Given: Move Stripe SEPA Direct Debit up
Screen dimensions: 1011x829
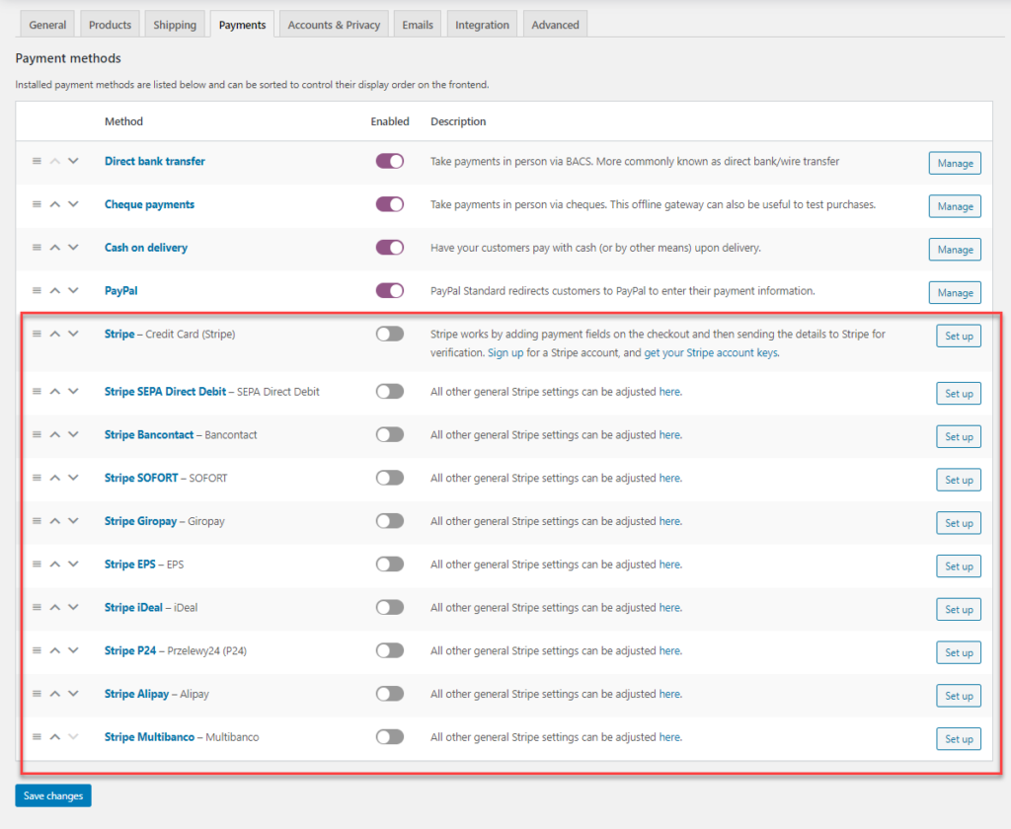Looking at the screenshot, I should (55, 391).
